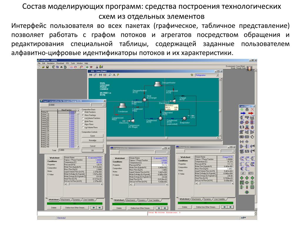301x226 pixels.
Task: Open the Simulation menu
Action: click(x=51, y=63)
